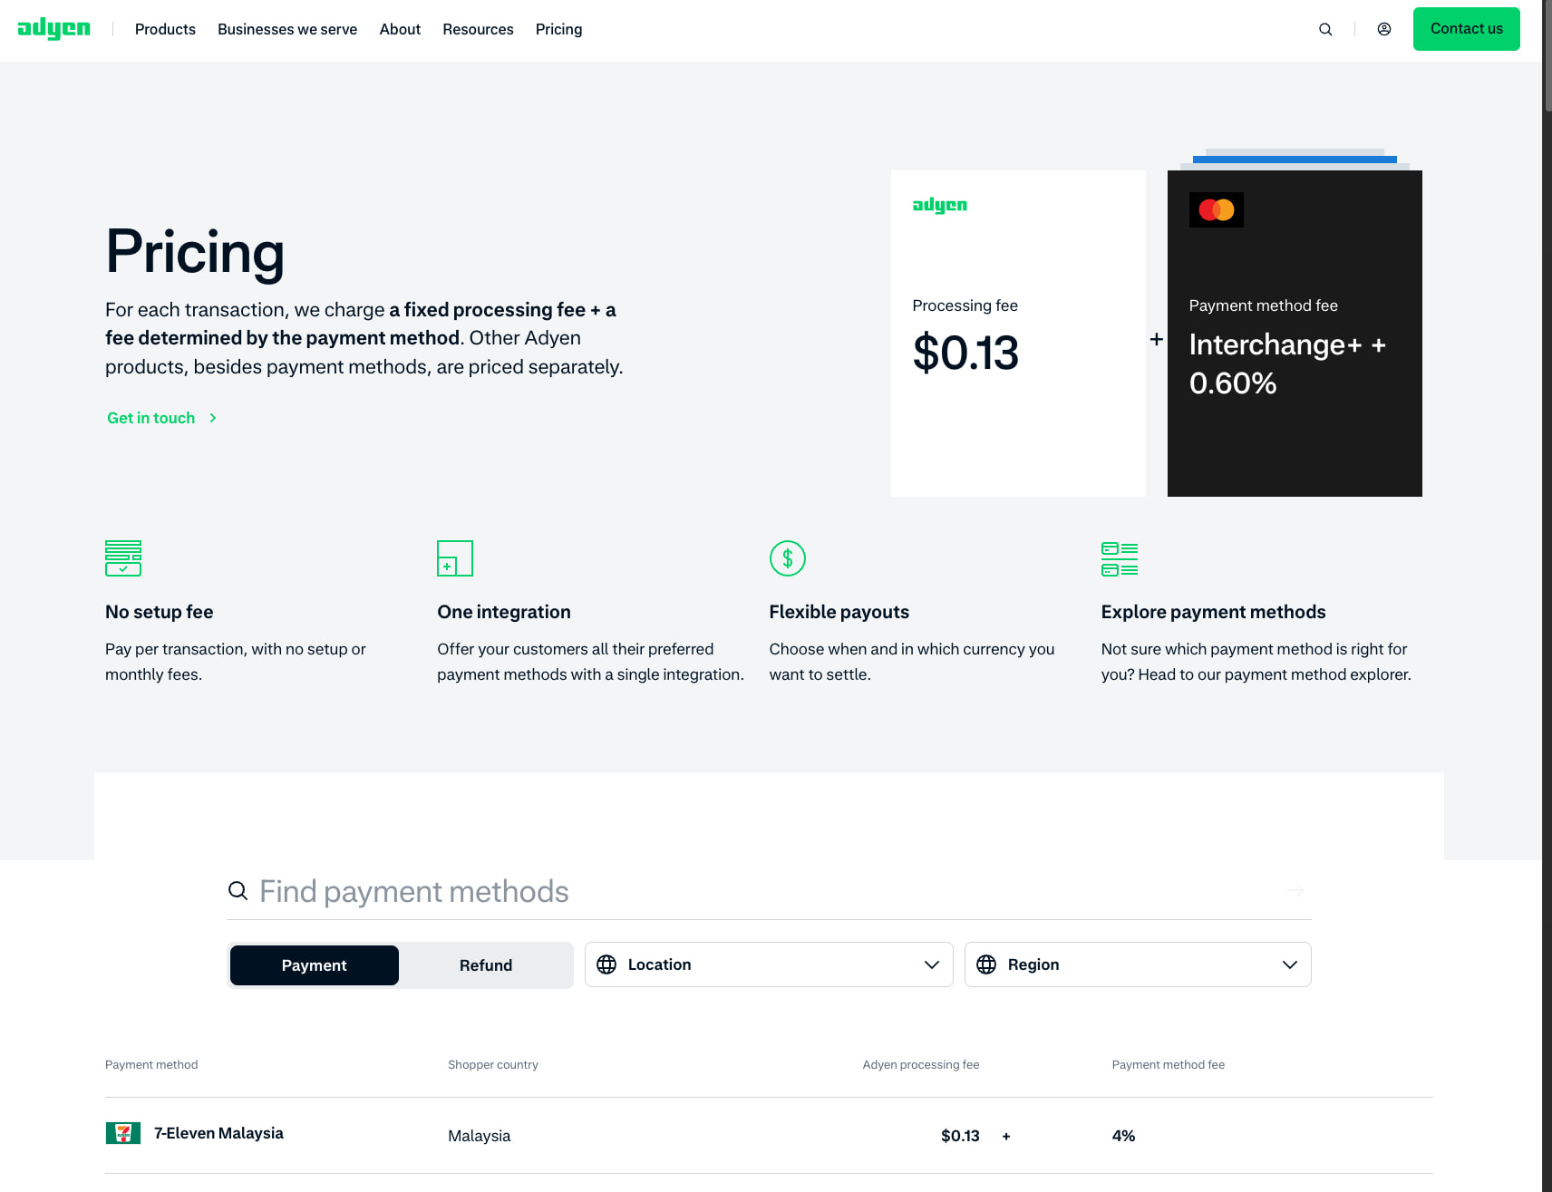This screenshot has height=1192, width=1552.
Task: Open the Businesses we serve menu
Action: 287,29
